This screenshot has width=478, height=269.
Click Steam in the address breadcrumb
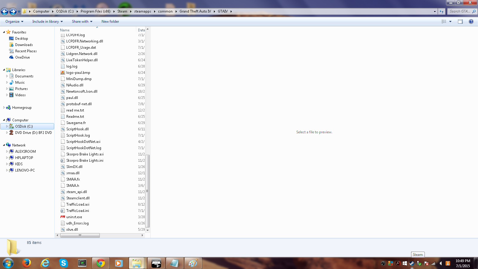[x=122, y=11]
